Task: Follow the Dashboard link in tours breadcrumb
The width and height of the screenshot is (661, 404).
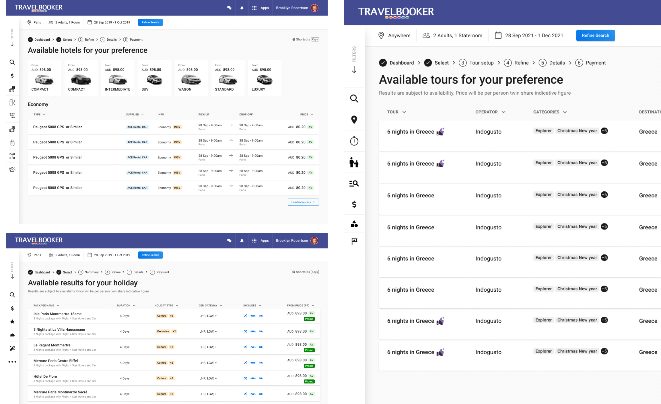Action: click(401, 63)
